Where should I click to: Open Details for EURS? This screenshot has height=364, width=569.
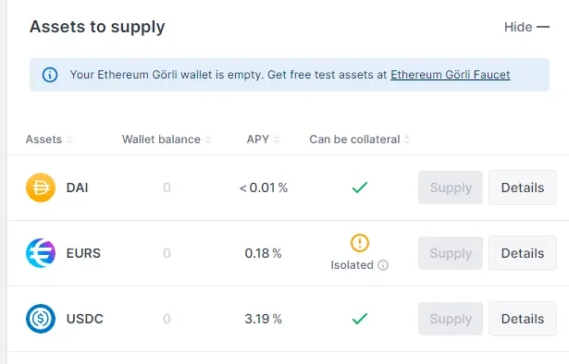click(x=523, y=253)
